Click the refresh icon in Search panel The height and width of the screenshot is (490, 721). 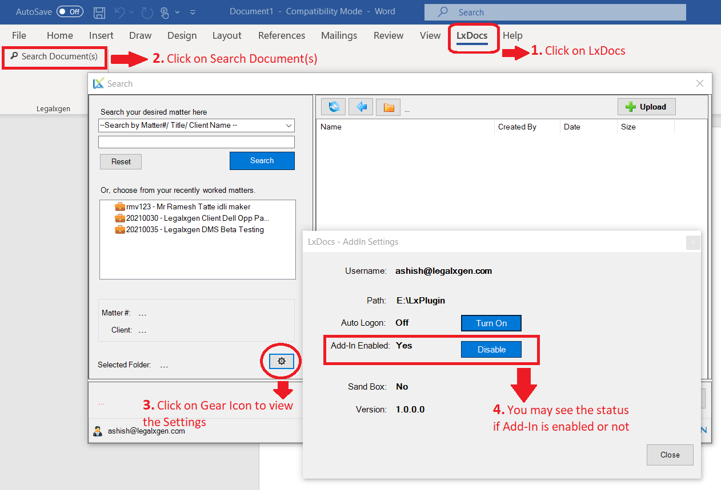coord(333,107)
